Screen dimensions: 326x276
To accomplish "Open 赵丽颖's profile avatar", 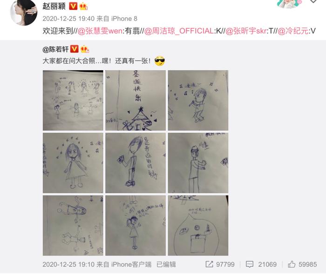I will pyautogui.click(x=24, y=12).
